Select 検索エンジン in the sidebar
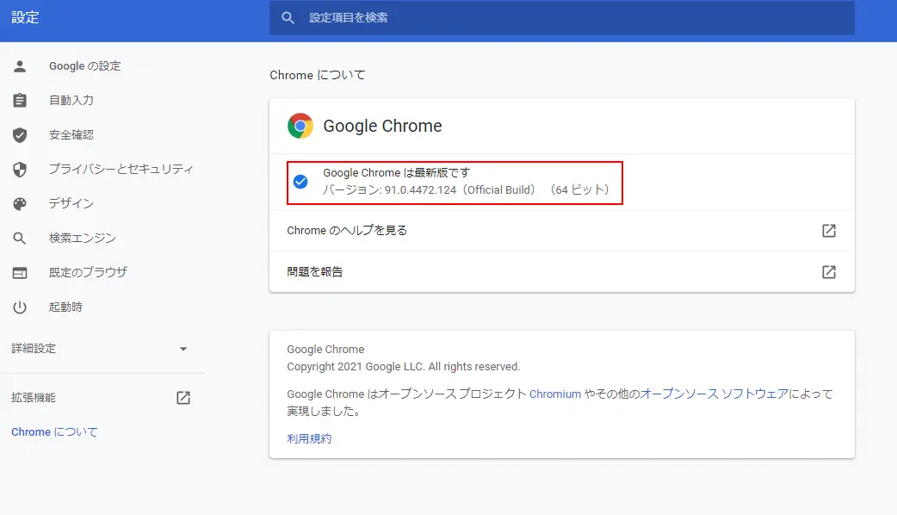Viewport: 897px width, 515px height. 83,238
